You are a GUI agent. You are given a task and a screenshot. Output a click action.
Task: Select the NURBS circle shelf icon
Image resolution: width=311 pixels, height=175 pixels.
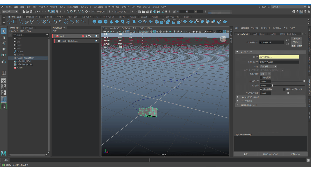pos(10,22)
